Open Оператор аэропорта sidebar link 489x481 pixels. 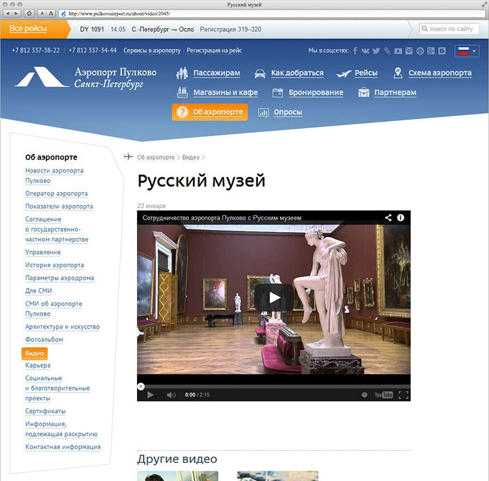pyautogui.click(x=57, y=194)
